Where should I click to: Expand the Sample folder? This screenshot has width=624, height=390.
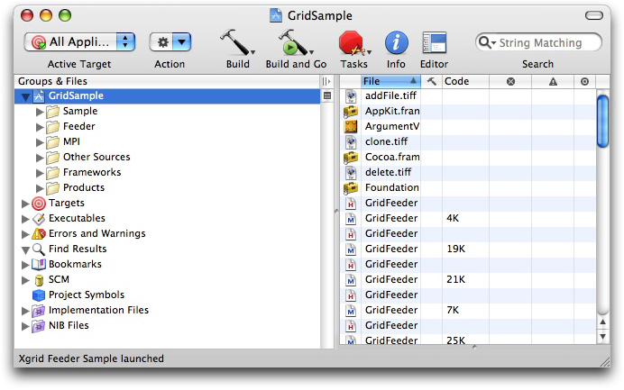[40, 112]
